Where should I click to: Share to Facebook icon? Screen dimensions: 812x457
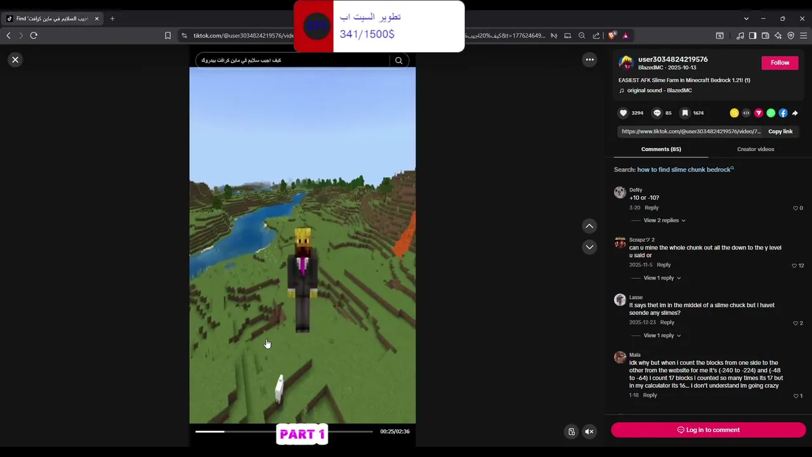[783, 113]
